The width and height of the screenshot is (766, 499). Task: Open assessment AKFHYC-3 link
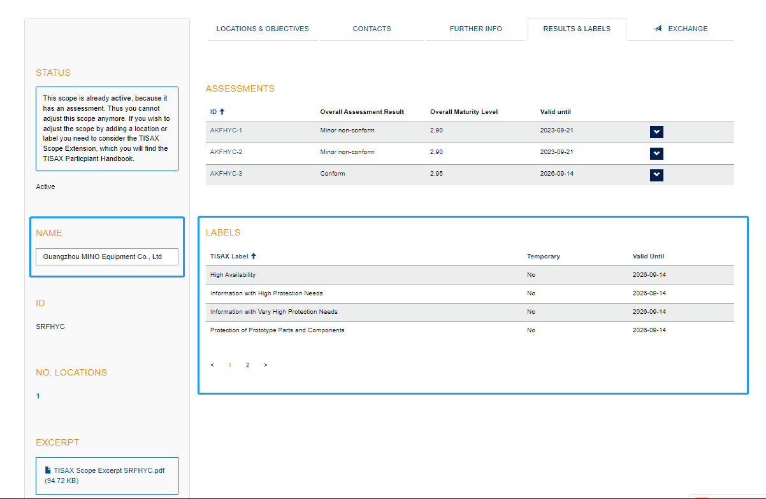[x=226, y=174]
